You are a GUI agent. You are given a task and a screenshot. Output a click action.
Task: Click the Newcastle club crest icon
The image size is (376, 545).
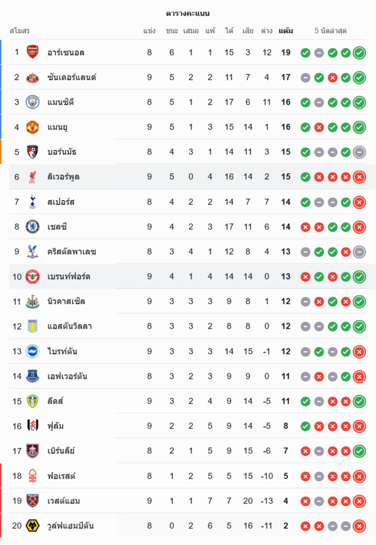(33, 301)
